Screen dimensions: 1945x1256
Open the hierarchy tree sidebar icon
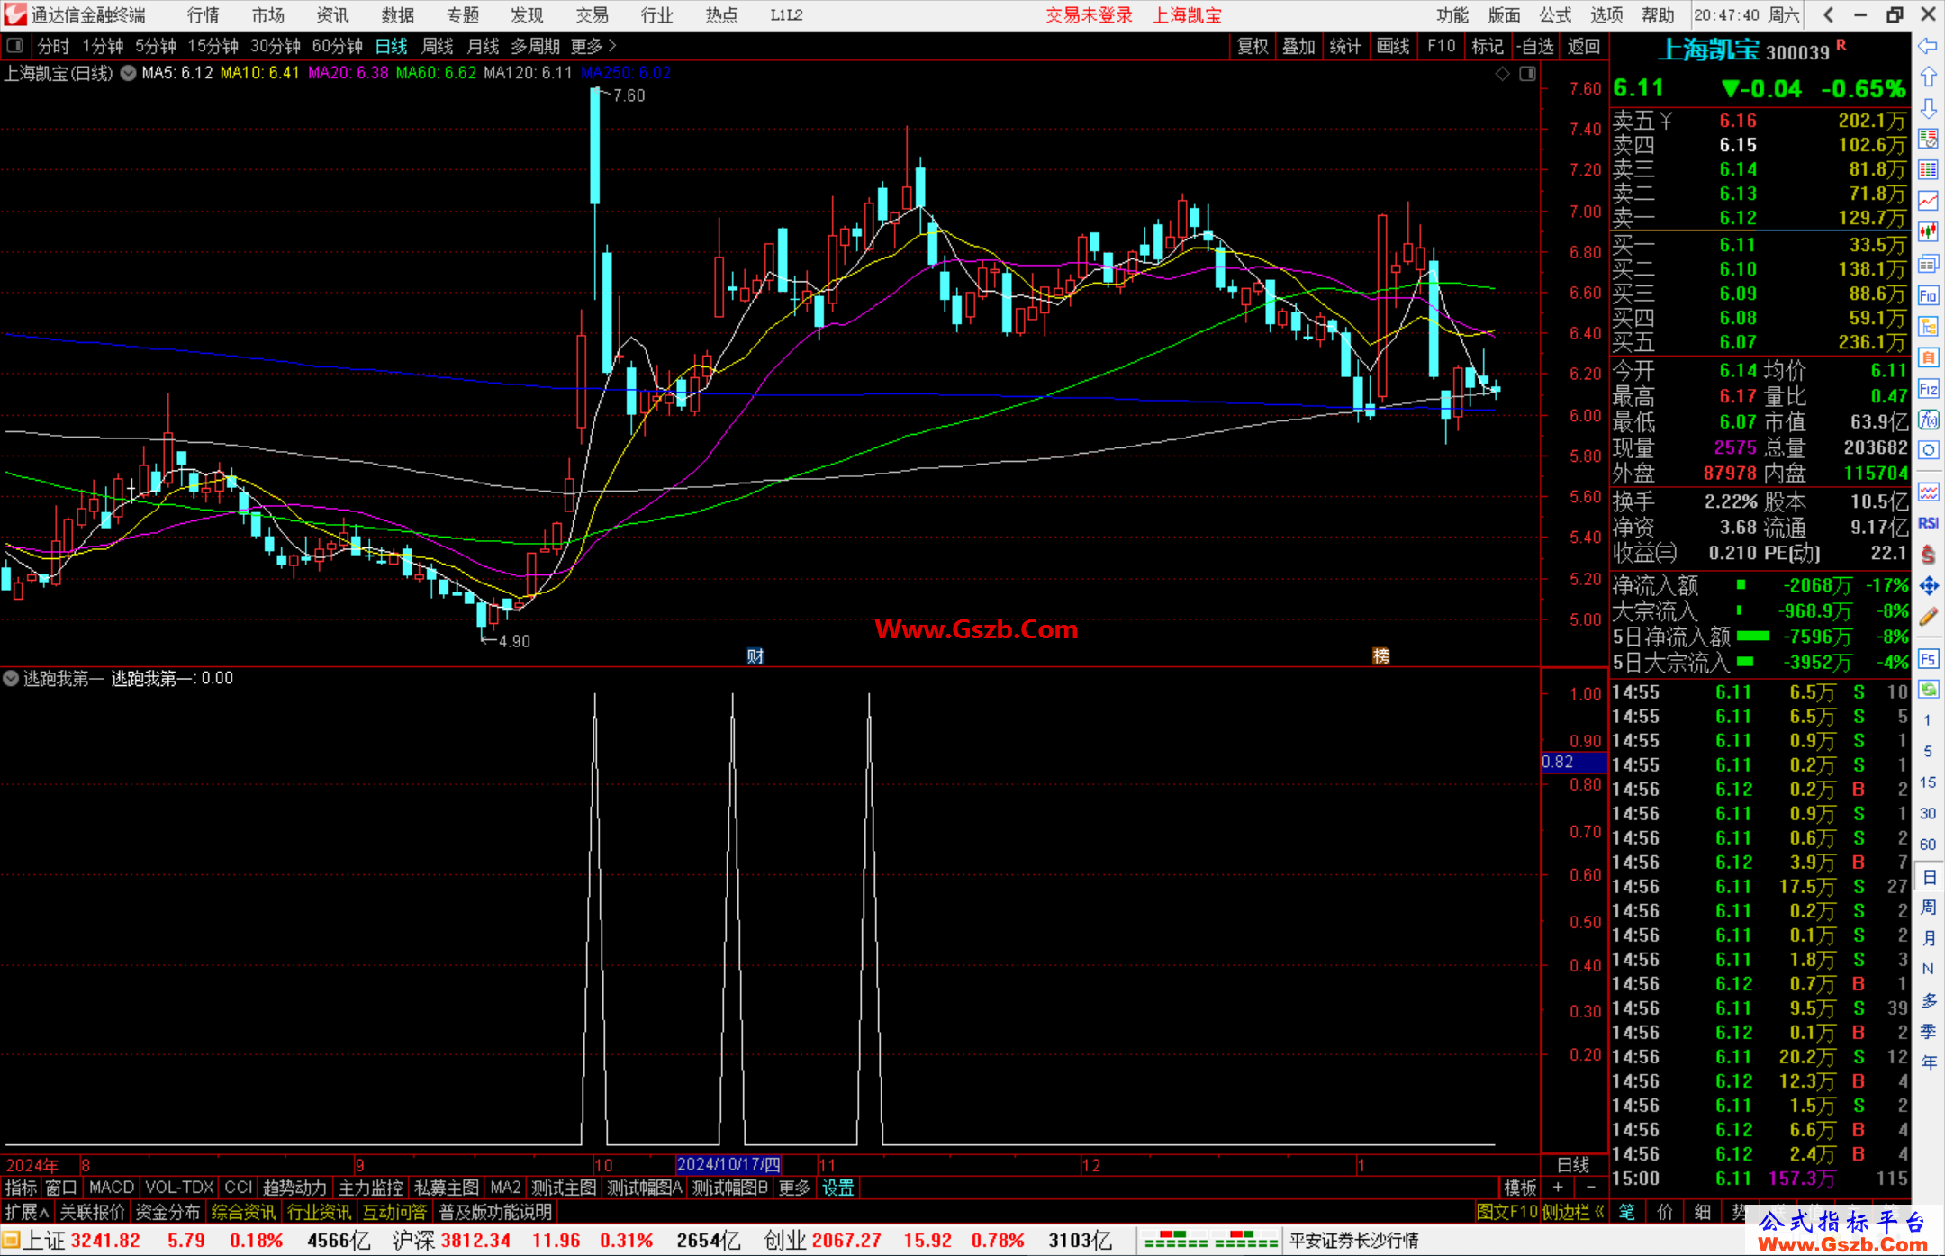coord(1928,326)
